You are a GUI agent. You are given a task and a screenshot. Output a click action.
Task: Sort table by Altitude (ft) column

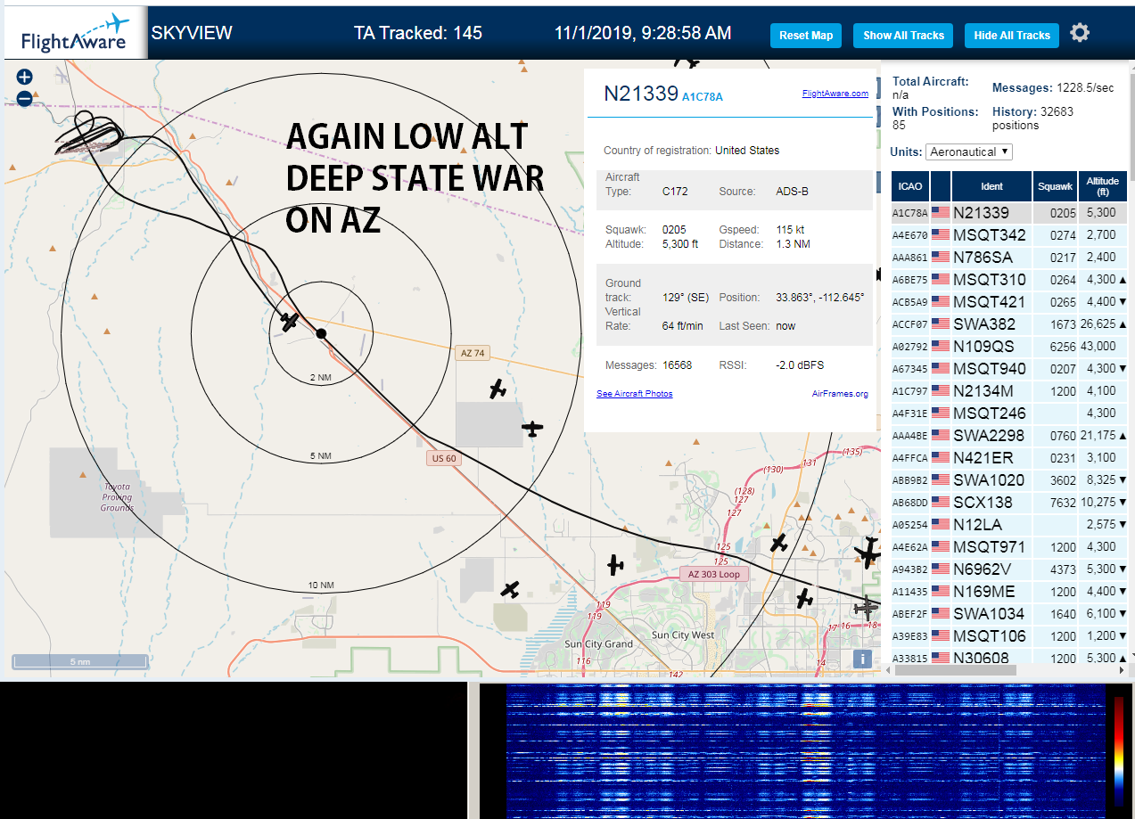(1103, 186)
